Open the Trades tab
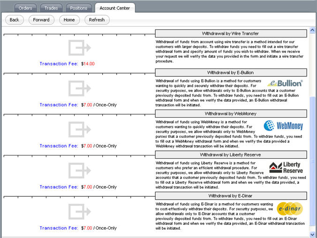This screenshot has height=238, width=317. tap(51, 8)
